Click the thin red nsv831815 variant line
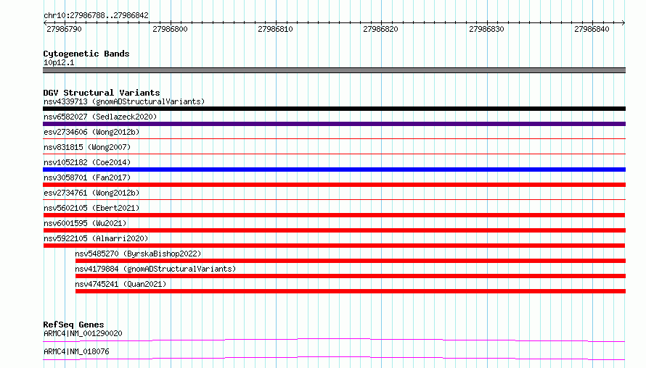This screenshot has width=646, height=368. (x=334, y=154)
